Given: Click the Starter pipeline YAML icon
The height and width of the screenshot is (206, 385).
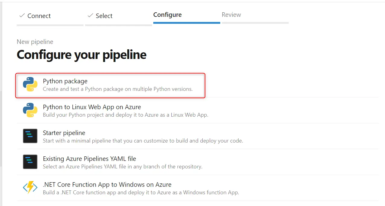Looking at the screenshot, I should [x=30, y=136].
